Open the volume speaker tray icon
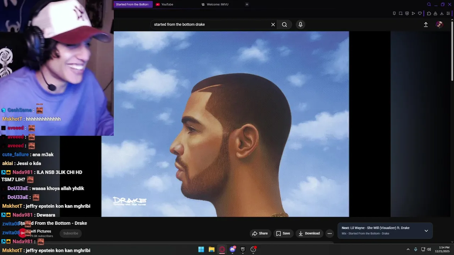This screenshot has width=454, height=255. [429, 249]
